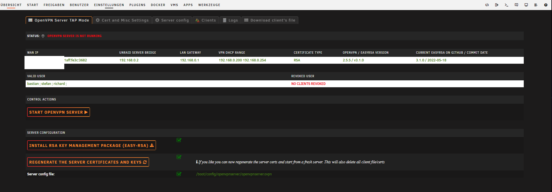This screenshot has width=552, height=192.
Task: Click the CONTROL ACTIONS section header
Action: coord(42,99)
